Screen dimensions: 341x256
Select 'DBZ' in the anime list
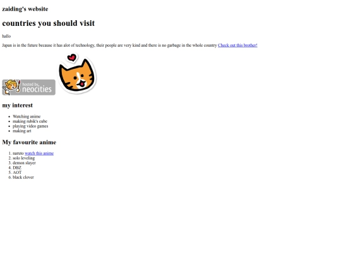(17, 168)
